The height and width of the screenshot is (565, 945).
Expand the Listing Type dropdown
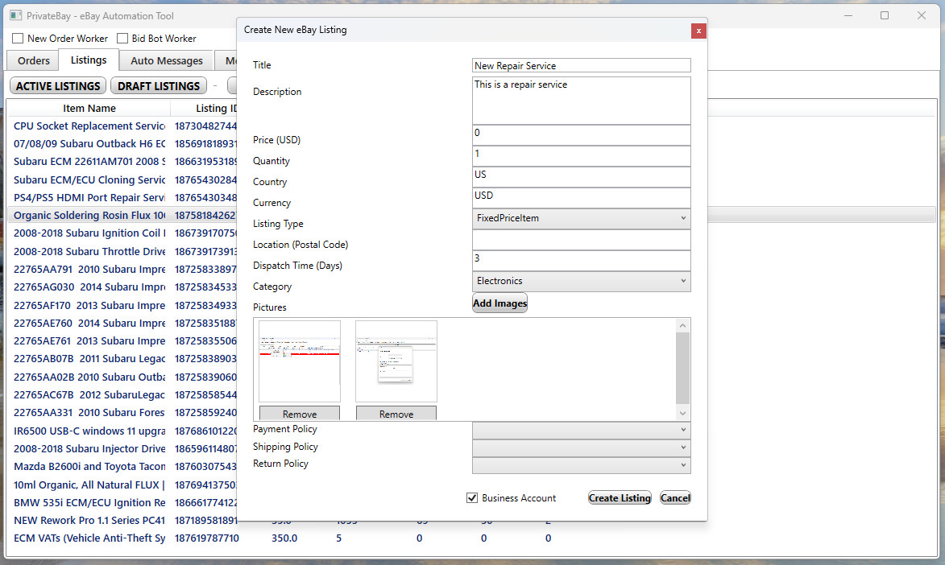click(581, 218)
